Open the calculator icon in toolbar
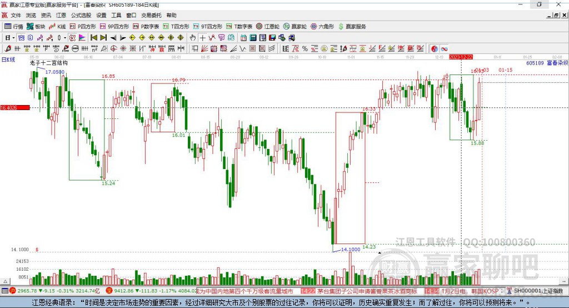This screenshot has height=308, width=569. pyautogui.click(x=253, y=38)
